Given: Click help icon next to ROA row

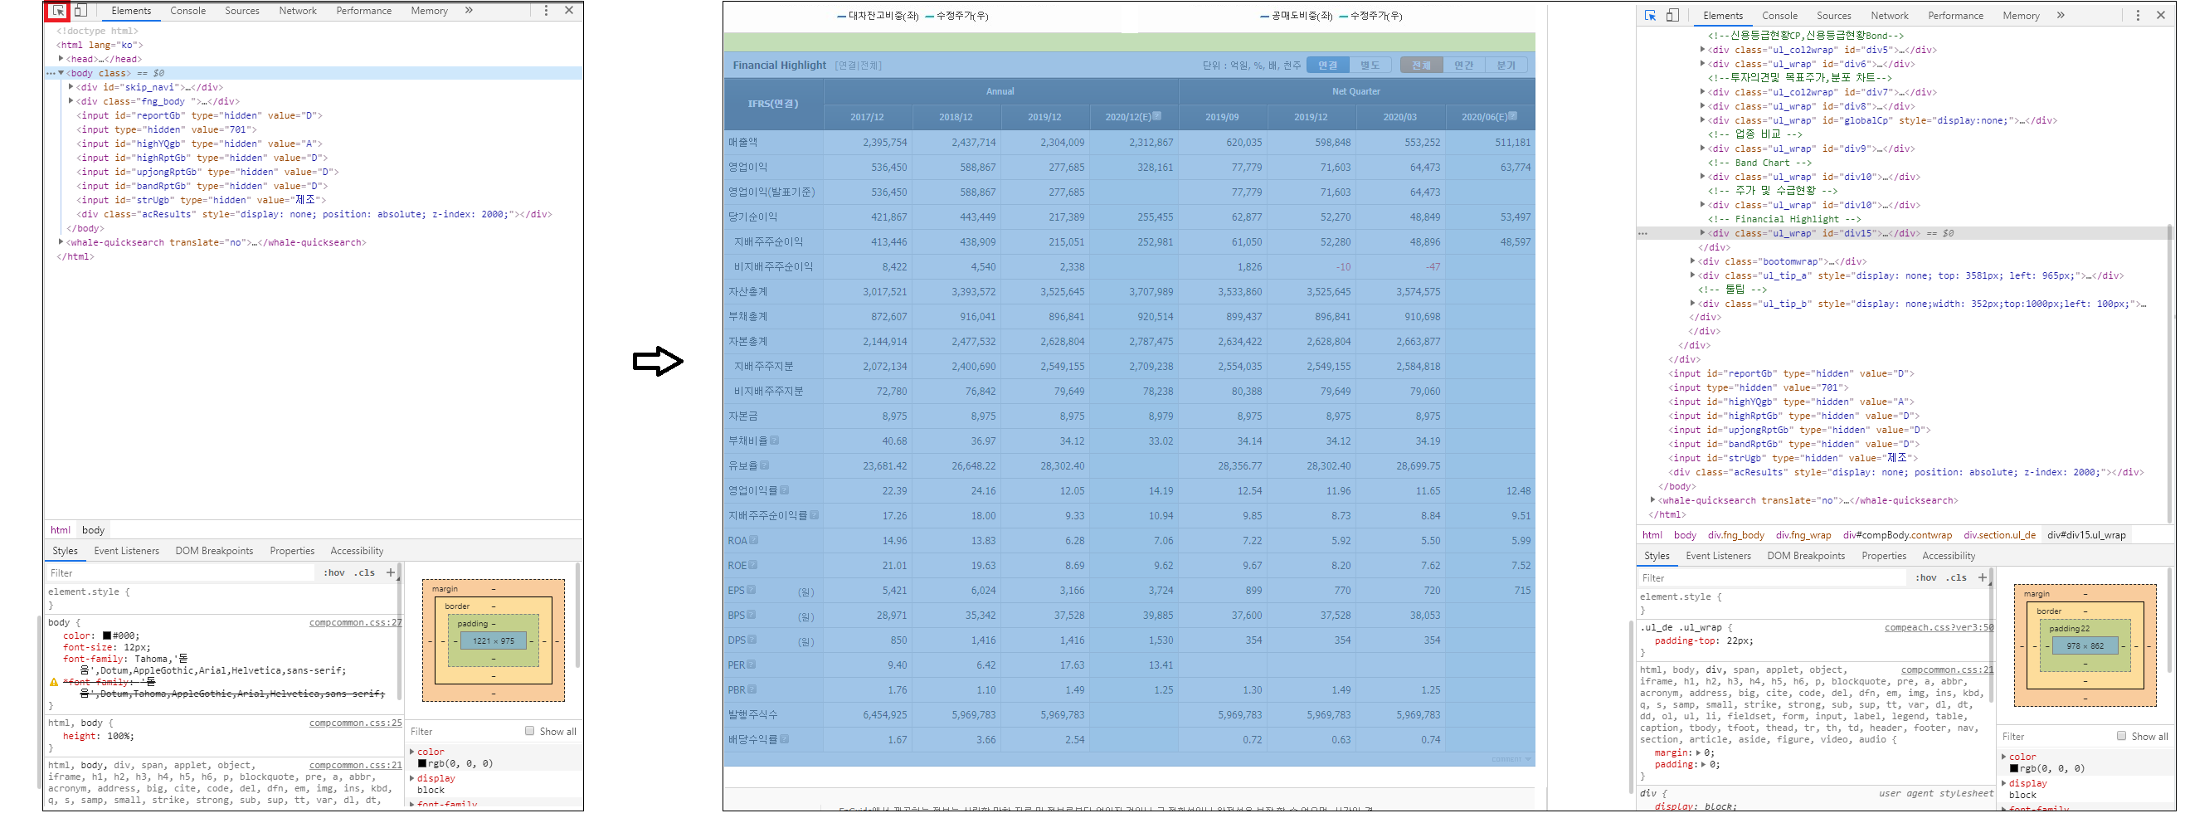Looking at the screenshot, I should click(x=754, y=541).
